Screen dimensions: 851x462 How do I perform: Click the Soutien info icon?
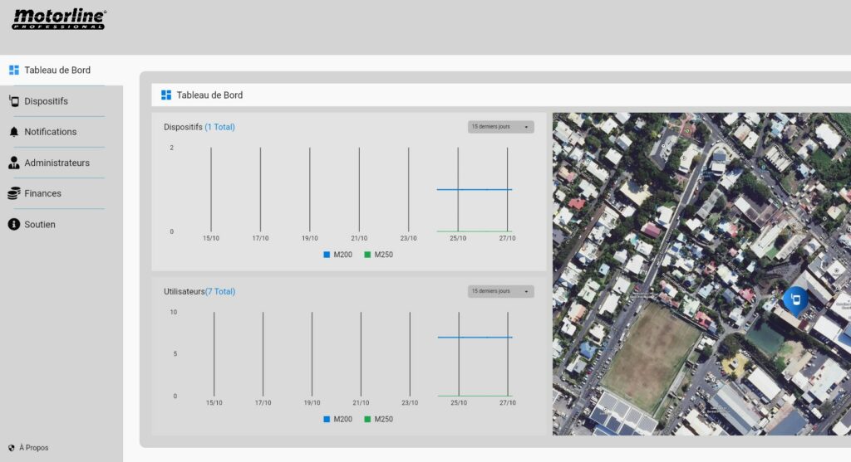(13, 224)
